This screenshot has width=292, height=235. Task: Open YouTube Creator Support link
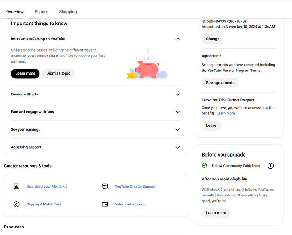(135, 186)
